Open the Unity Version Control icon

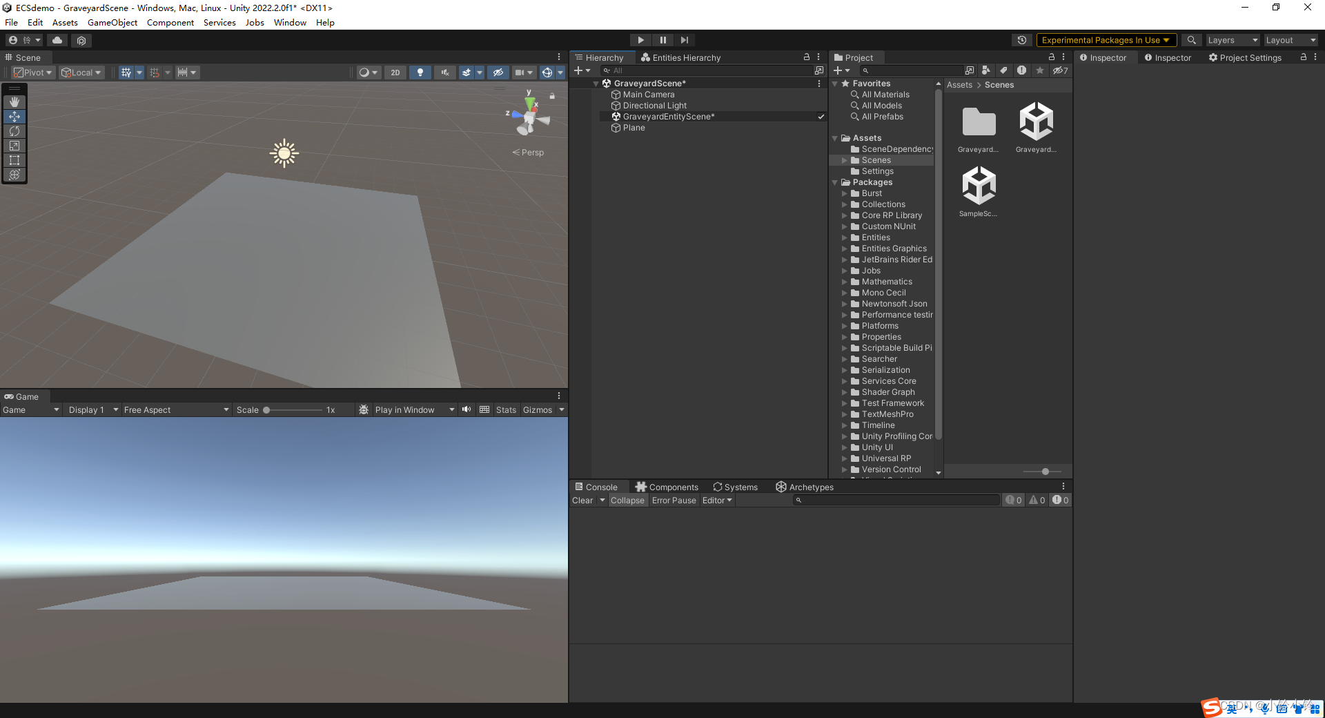81,40
